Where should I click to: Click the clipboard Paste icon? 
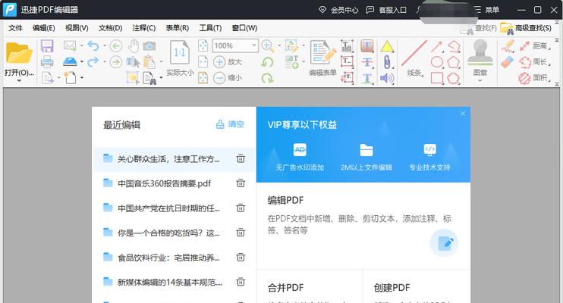point(149,62)
